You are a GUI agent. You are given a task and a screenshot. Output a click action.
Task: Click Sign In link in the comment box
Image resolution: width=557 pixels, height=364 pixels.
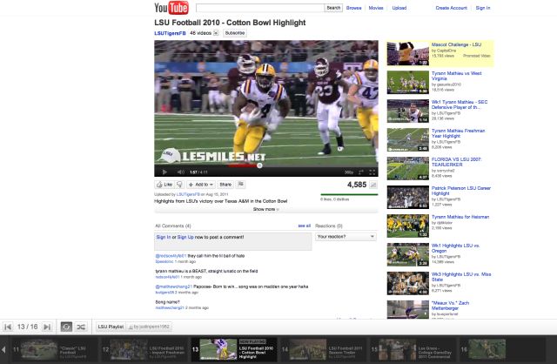[164, 237]
